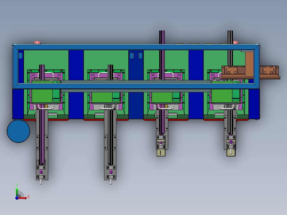Select the pink knob at top right of frame
Image resolution: width=287 pixels, height=215 pixels.
(235, 43)
